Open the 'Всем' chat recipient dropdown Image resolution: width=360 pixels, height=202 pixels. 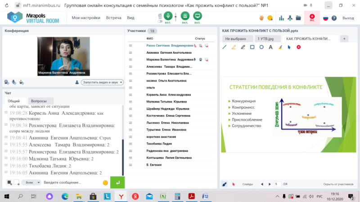pyautogui.click(x=31, y=183)
